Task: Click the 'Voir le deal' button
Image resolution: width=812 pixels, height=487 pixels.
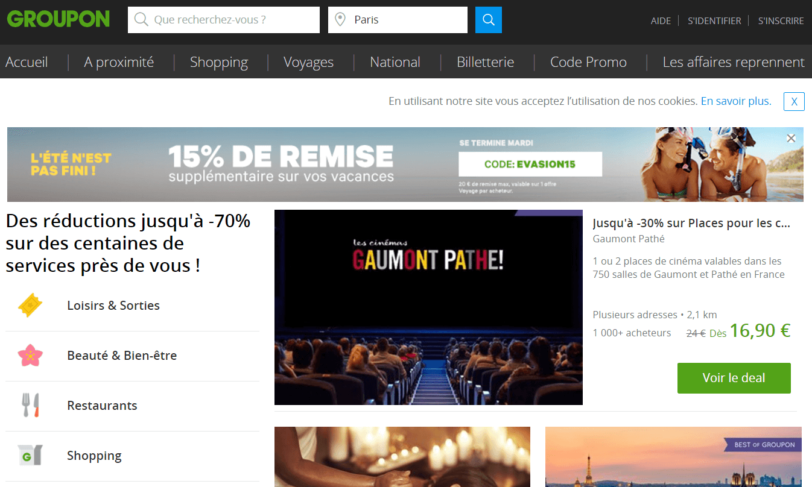Action: coord(734,378)
